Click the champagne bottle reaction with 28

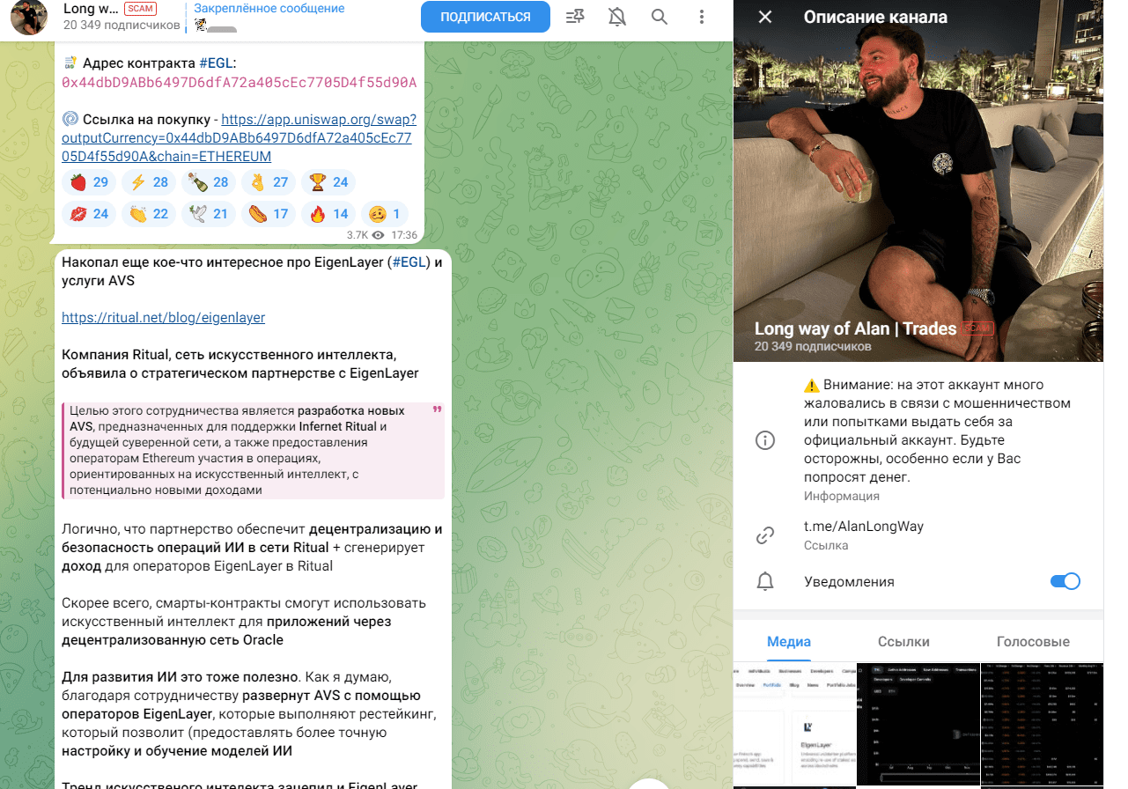[x=209, y=182]
